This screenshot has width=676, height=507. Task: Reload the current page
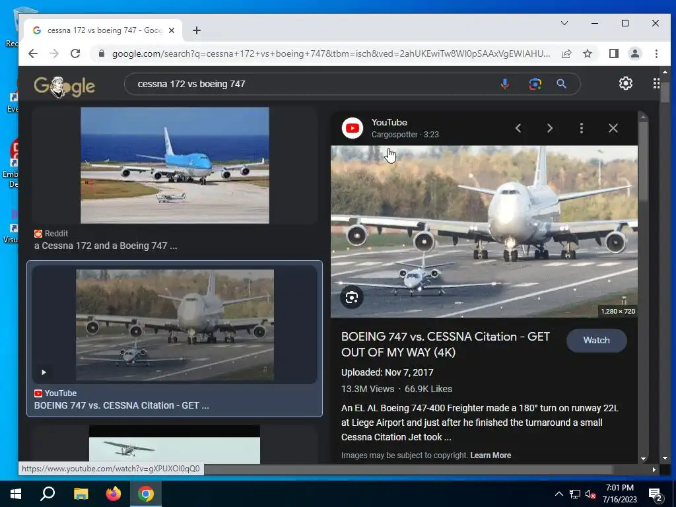pyautogui.click(x=75, y=53)
